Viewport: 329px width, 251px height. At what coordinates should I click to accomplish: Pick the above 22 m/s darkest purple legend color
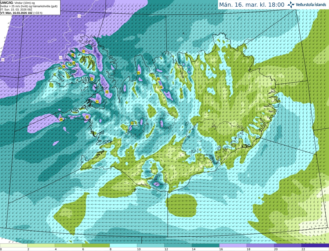315,245
